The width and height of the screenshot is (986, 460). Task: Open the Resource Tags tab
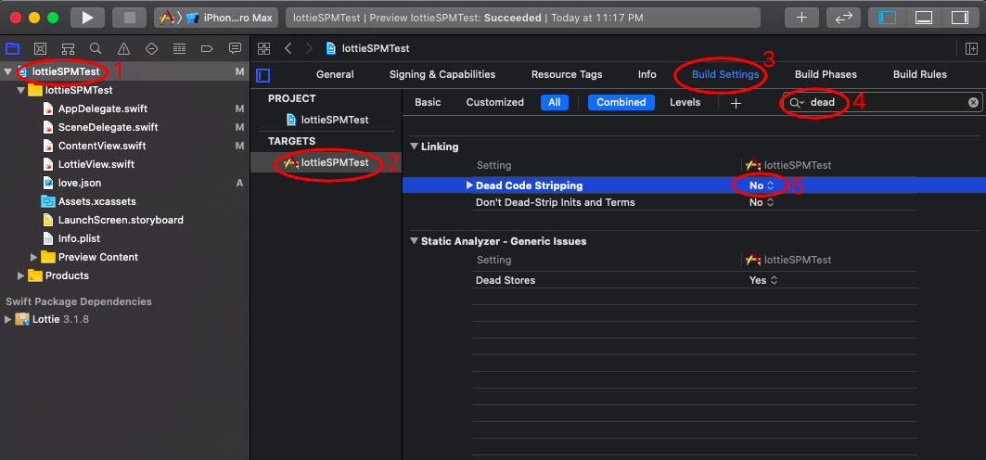pyautogui.click(x=567, y=74)
